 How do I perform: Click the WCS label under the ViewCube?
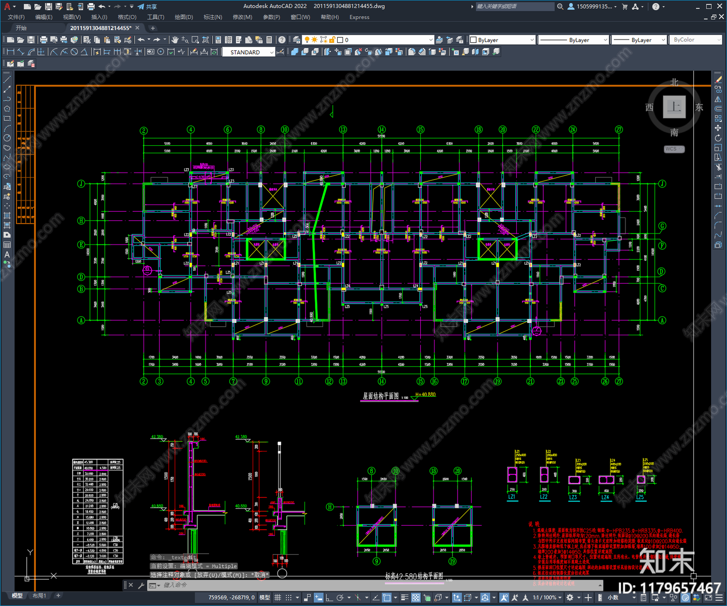click(674, 149)
